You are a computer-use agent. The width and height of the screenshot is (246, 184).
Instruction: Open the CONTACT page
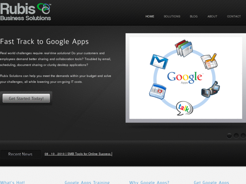tap(234, 17)
